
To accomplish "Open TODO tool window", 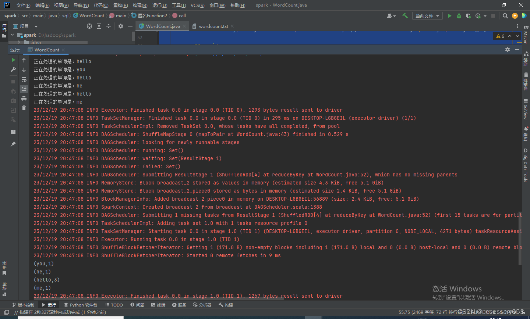I will (114, 305).
